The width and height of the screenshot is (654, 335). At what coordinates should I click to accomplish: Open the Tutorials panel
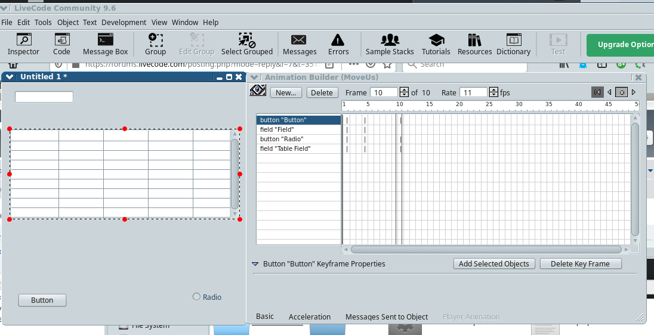[x=436, y=45]
